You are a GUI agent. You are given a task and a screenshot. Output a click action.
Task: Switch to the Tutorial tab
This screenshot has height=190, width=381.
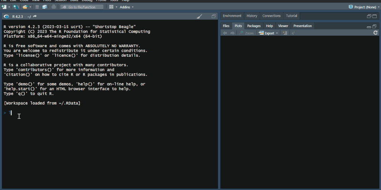point(291,16)
